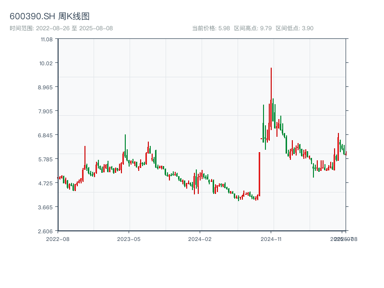Select the chart title 600390.SH 周K线图
This screenshot has width=384, height=288.
point(49,16)
